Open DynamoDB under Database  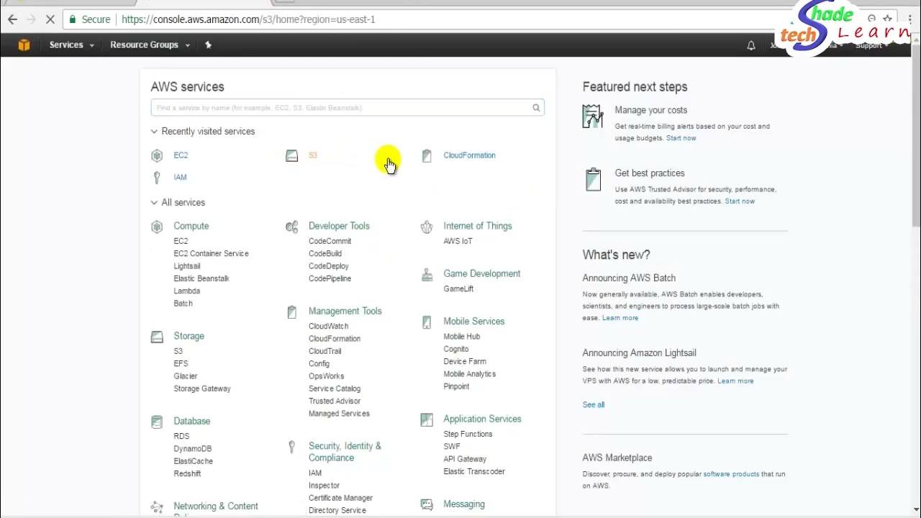pos(192,449)
